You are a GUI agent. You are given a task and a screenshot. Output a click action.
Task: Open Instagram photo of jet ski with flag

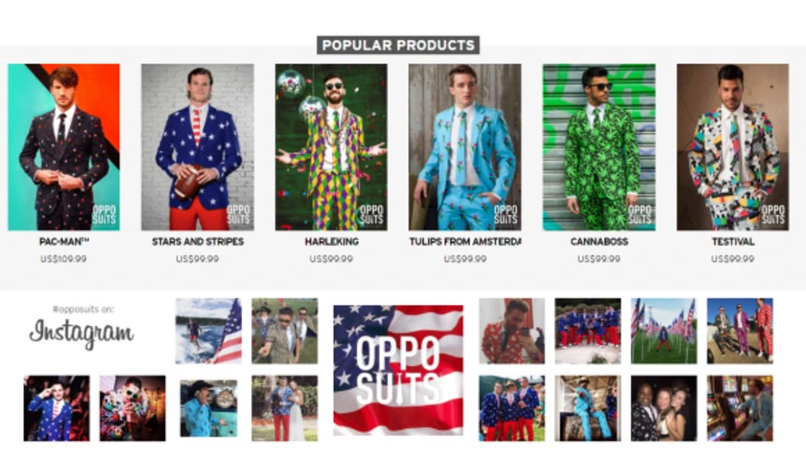click(208, 330)
